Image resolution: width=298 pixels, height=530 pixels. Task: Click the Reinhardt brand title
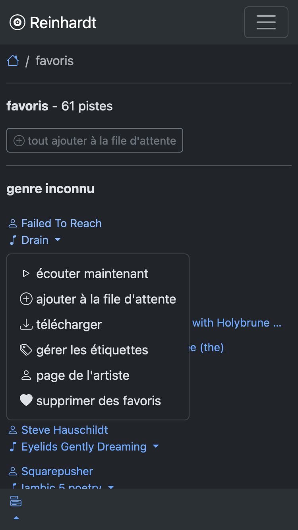tap(63, 23)
